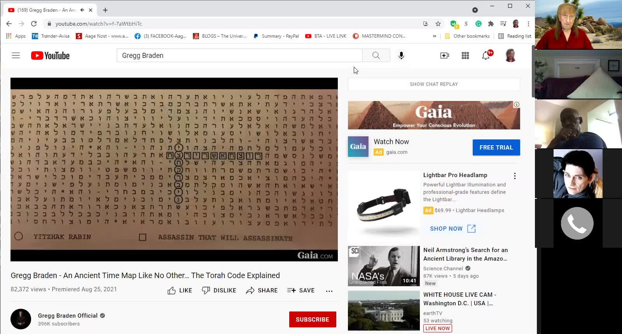This screenshot has width=622, height=334.
Task: Open the Neil Armstrong video thumbnail
Action: click(x=384, y=266)
